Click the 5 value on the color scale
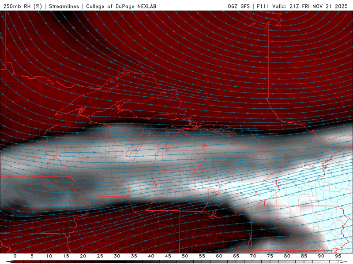 [32, 256]
